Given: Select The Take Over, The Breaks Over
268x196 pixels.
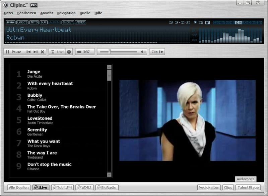Looking at the screenshot, I should [58, 109].
